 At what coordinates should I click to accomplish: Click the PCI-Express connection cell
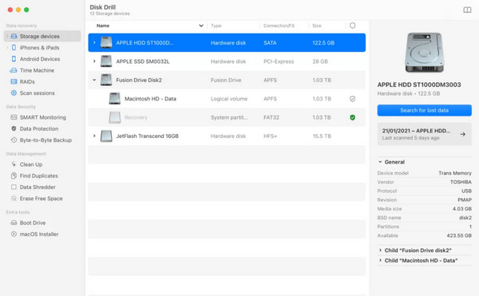click(x=279, y=61)
